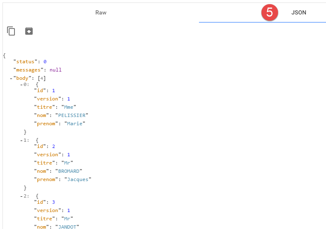The width and height of the screenshot is (326, 229).
Task: Click the "Marie" prenom value
Action: (x=75, y=124)
